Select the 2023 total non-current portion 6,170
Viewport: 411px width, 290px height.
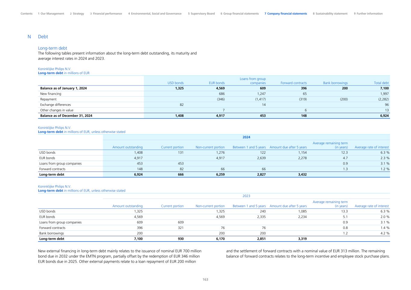point(220,239)
